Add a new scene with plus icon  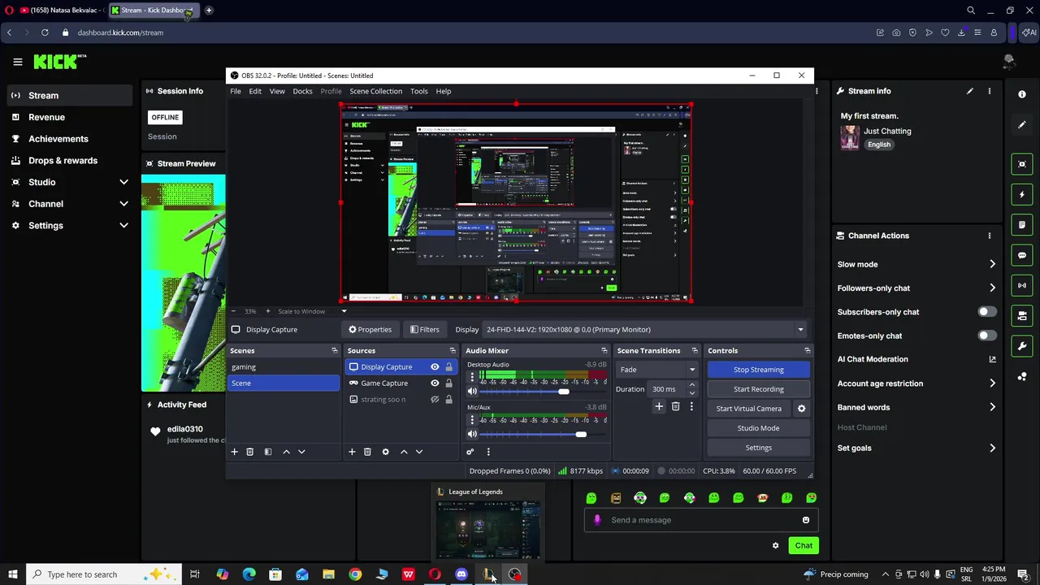pyautogui.click(x=234, y=452)
